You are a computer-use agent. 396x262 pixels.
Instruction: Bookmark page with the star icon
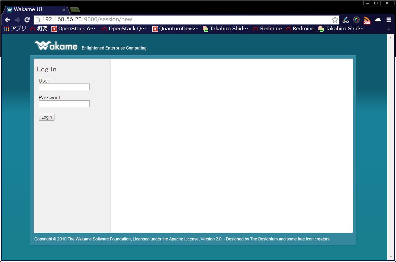click(x=335, y=20)
